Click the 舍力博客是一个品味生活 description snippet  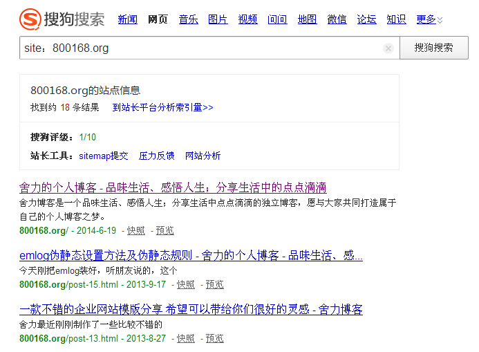[208, 210]
